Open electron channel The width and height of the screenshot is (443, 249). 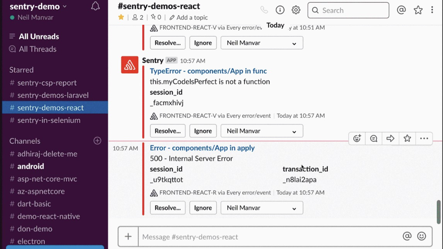(x=55, y=241)
